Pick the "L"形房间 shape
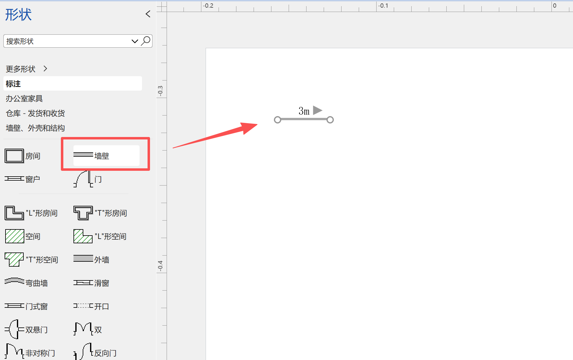 31,213
